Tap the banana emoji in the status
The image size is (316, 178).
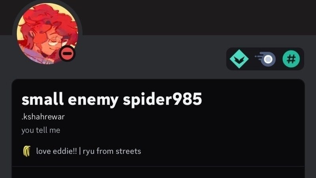[x=27, y=151]
